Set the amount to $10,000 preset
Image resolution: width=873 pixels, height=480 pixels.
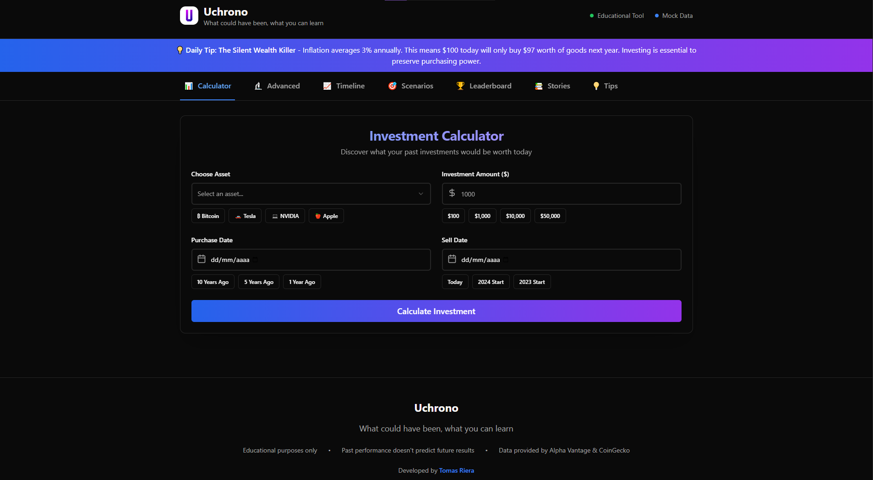tap(515, 216)
